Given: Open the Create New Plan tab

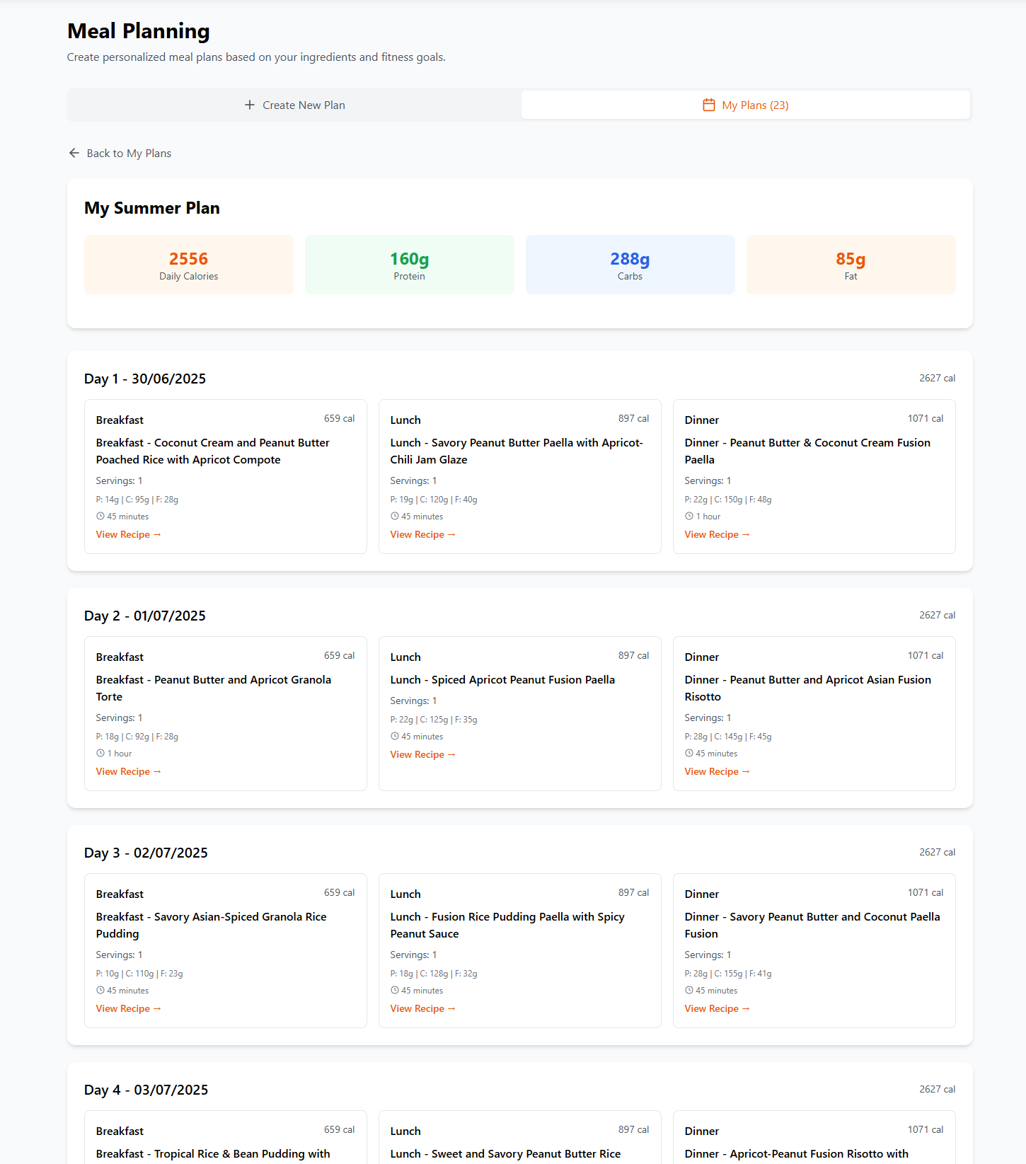Looking at the screenshot, I should (294, 105).
